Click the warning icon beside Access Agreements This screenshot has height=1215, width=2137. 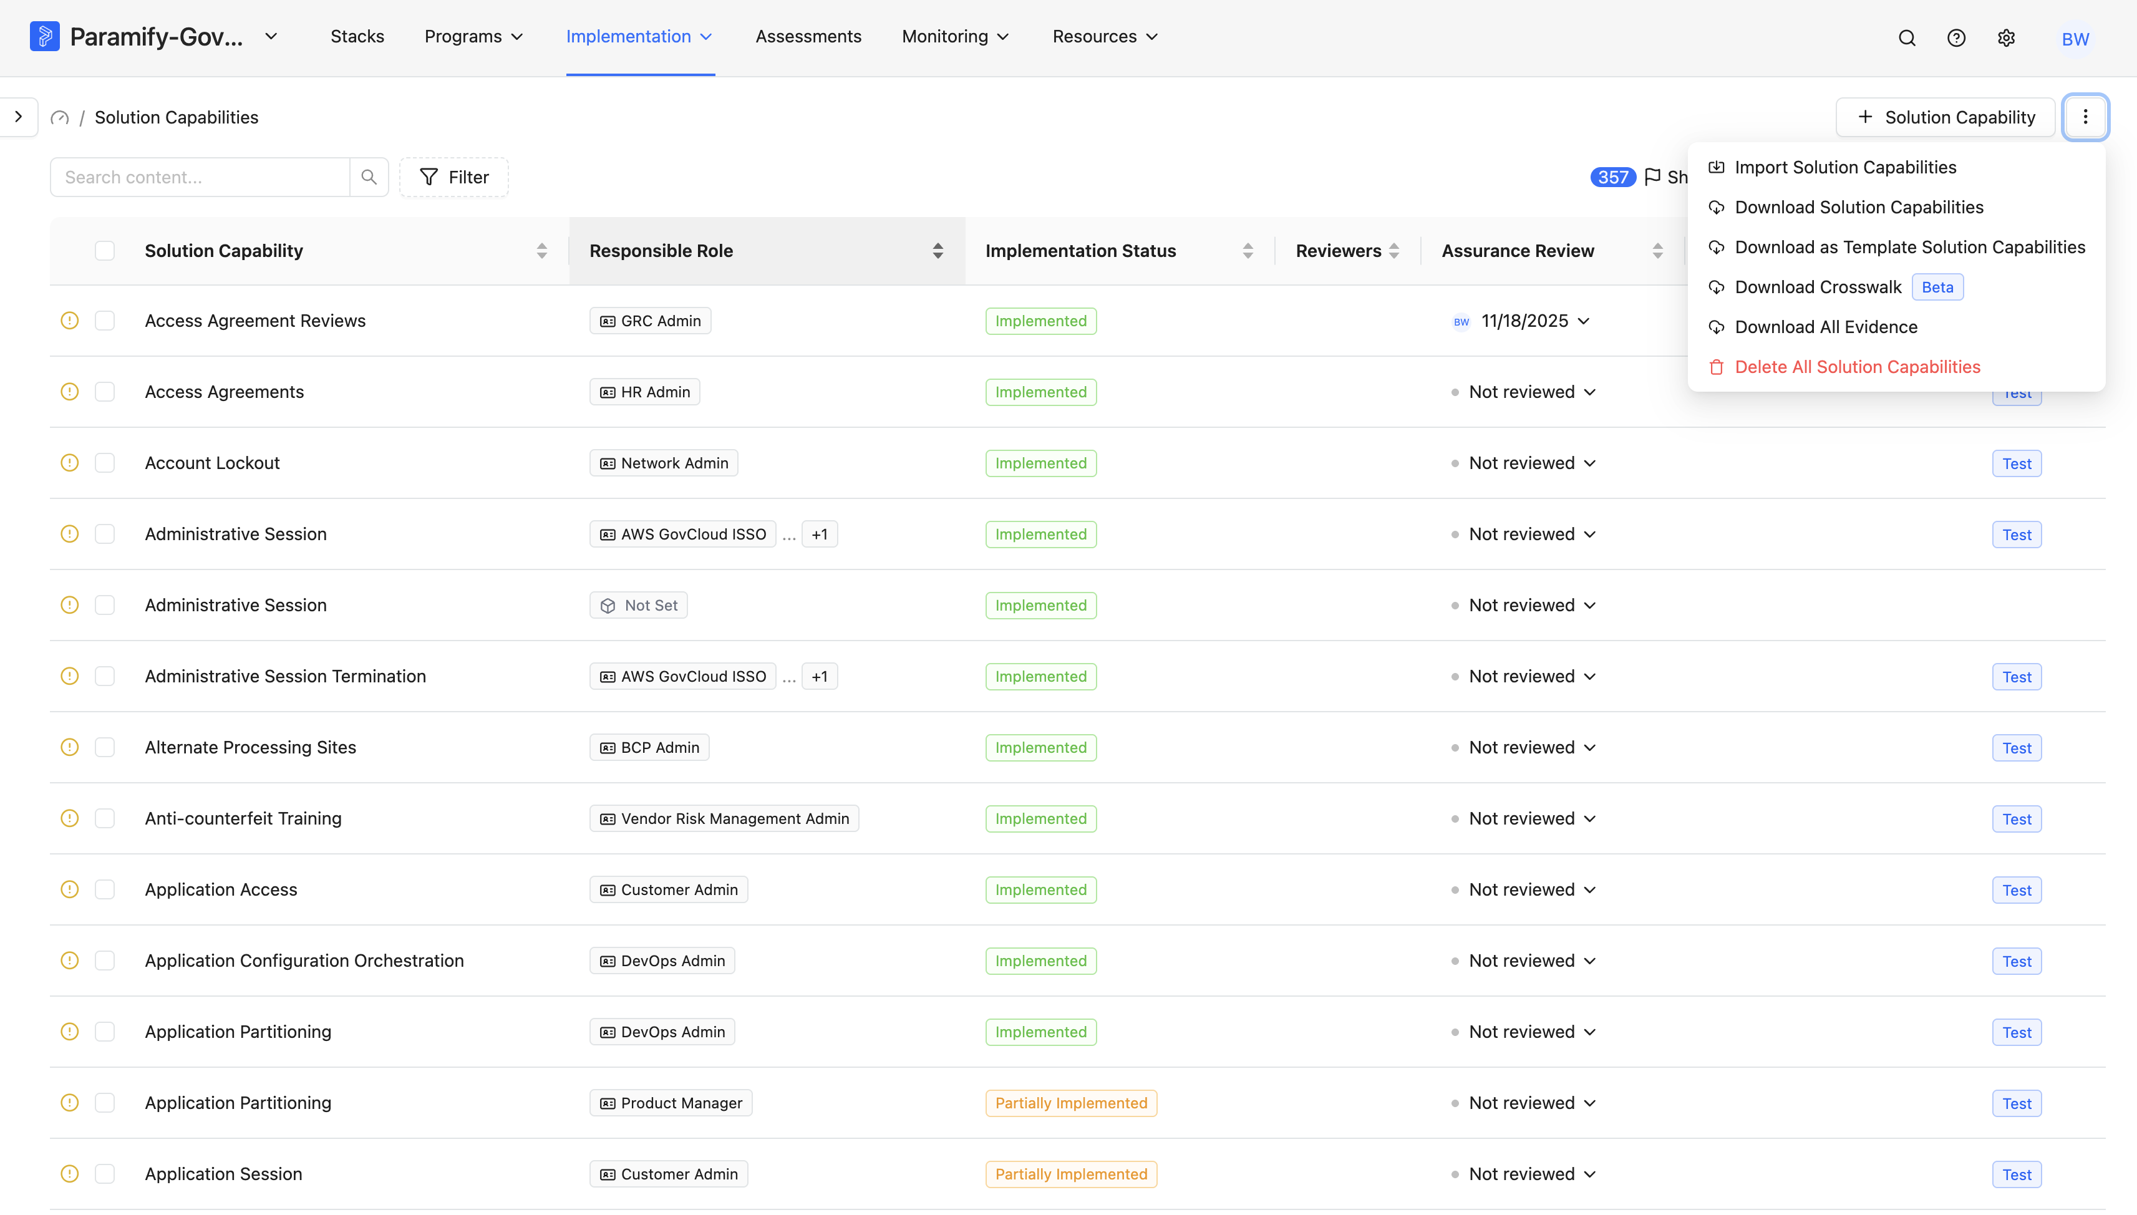pos(70,391)
